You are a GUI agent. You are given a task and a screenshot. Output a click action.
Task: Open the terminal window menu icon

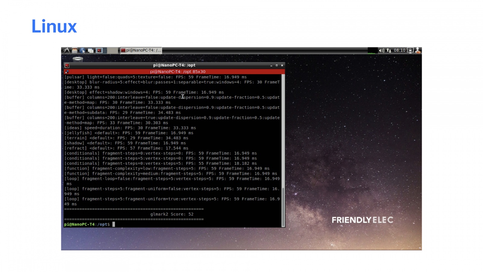pos(67,65)
